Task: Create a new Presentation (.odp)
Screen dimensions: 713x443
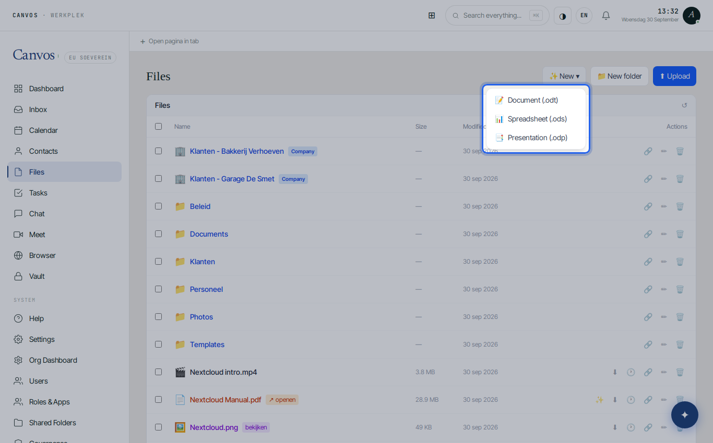Action: click(x=536, y=138)
